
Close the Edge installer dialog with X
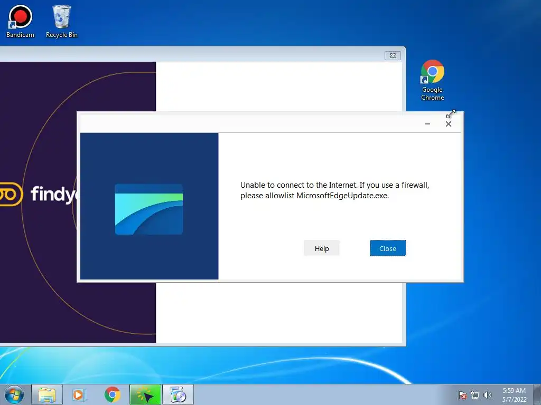coord(448,124)
